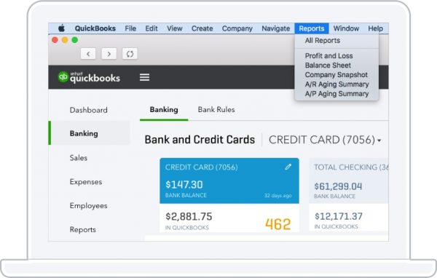The width and height of the screenshot is (437, 278).
Task: Select A/R Aging Summary menu item
Action: (336, 84)
